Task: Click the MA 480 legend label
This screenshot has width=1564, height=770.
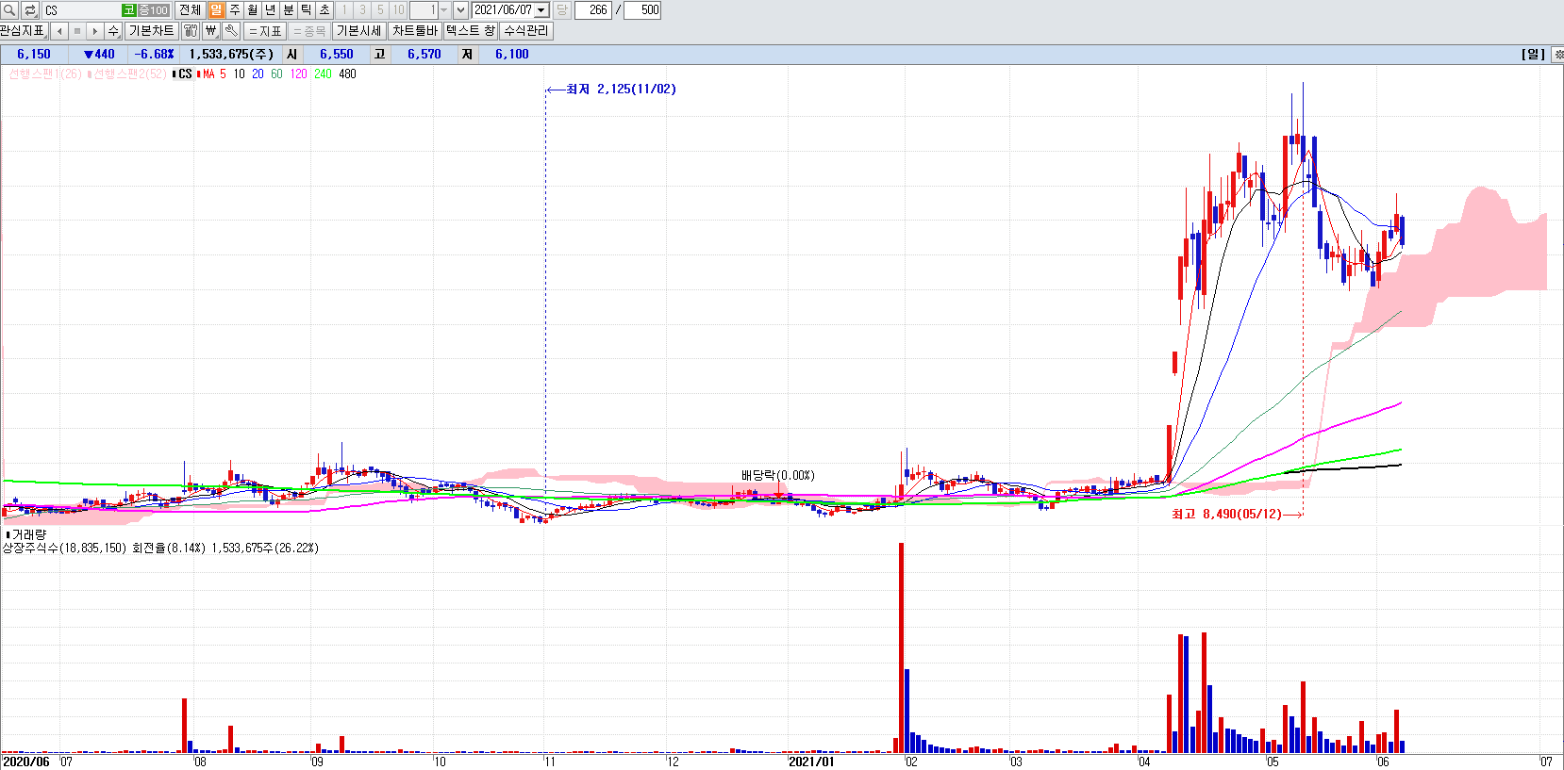Action: tap(347, 74)
